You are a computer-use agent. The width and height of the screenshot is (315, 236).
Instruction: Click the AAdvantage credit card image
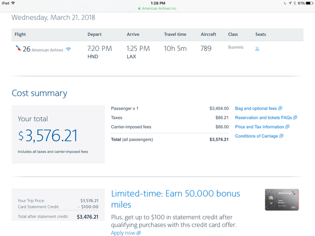tap(282, 200)
